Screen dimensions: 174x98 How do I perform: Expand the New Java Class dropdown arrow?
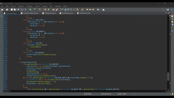tap(51, 10)
